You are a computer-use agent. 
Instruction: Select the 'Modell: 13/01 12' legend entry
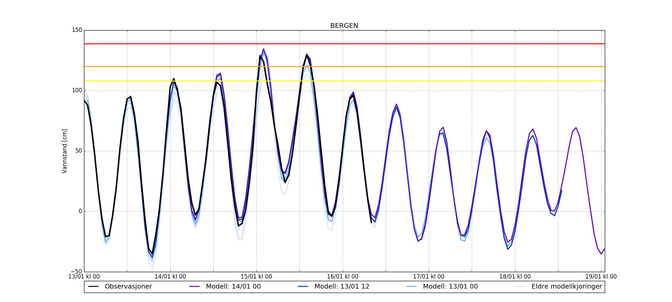[342, 287]
